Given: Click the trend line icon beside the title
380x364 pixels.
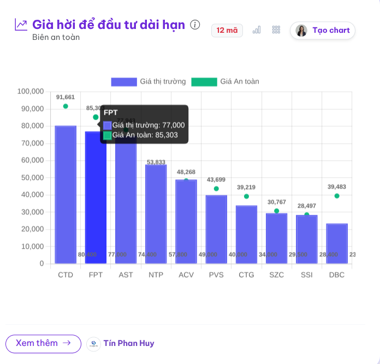Looking at the screenshot, I should point(21,25).
